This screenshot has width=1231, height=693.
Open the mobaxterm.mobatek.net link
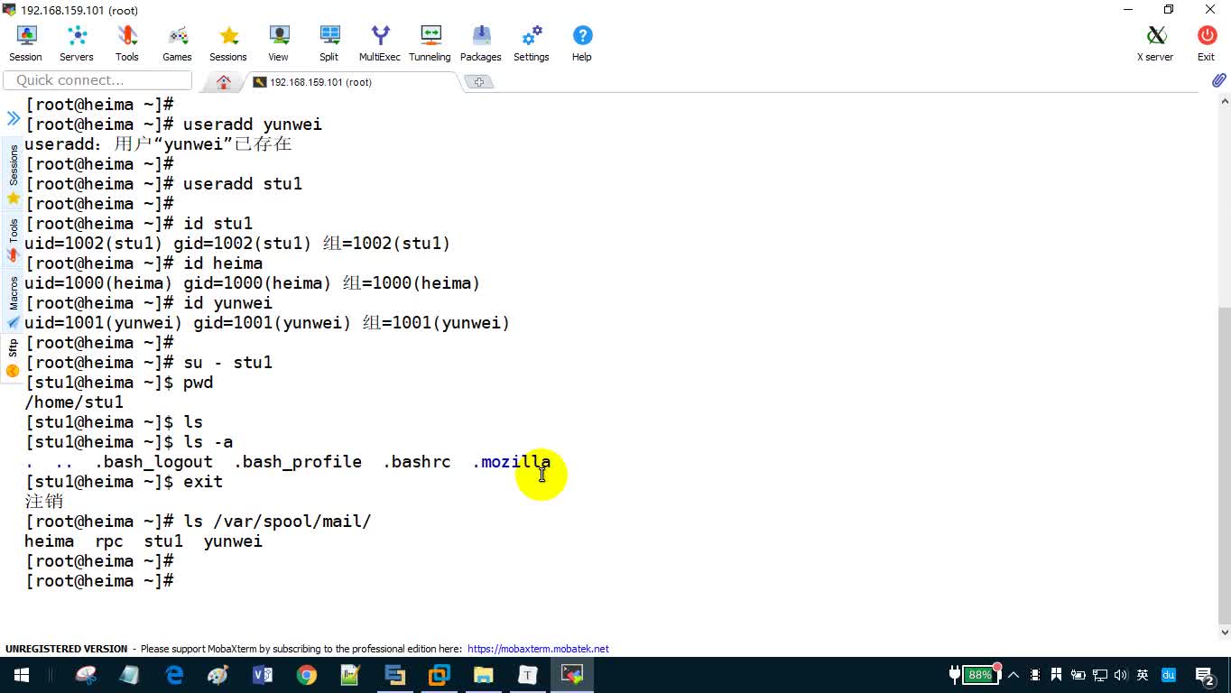538,649
